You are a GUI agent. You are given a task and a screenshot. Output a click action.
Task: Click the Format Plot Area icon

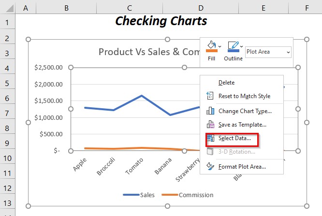click(x=210, y=167)
